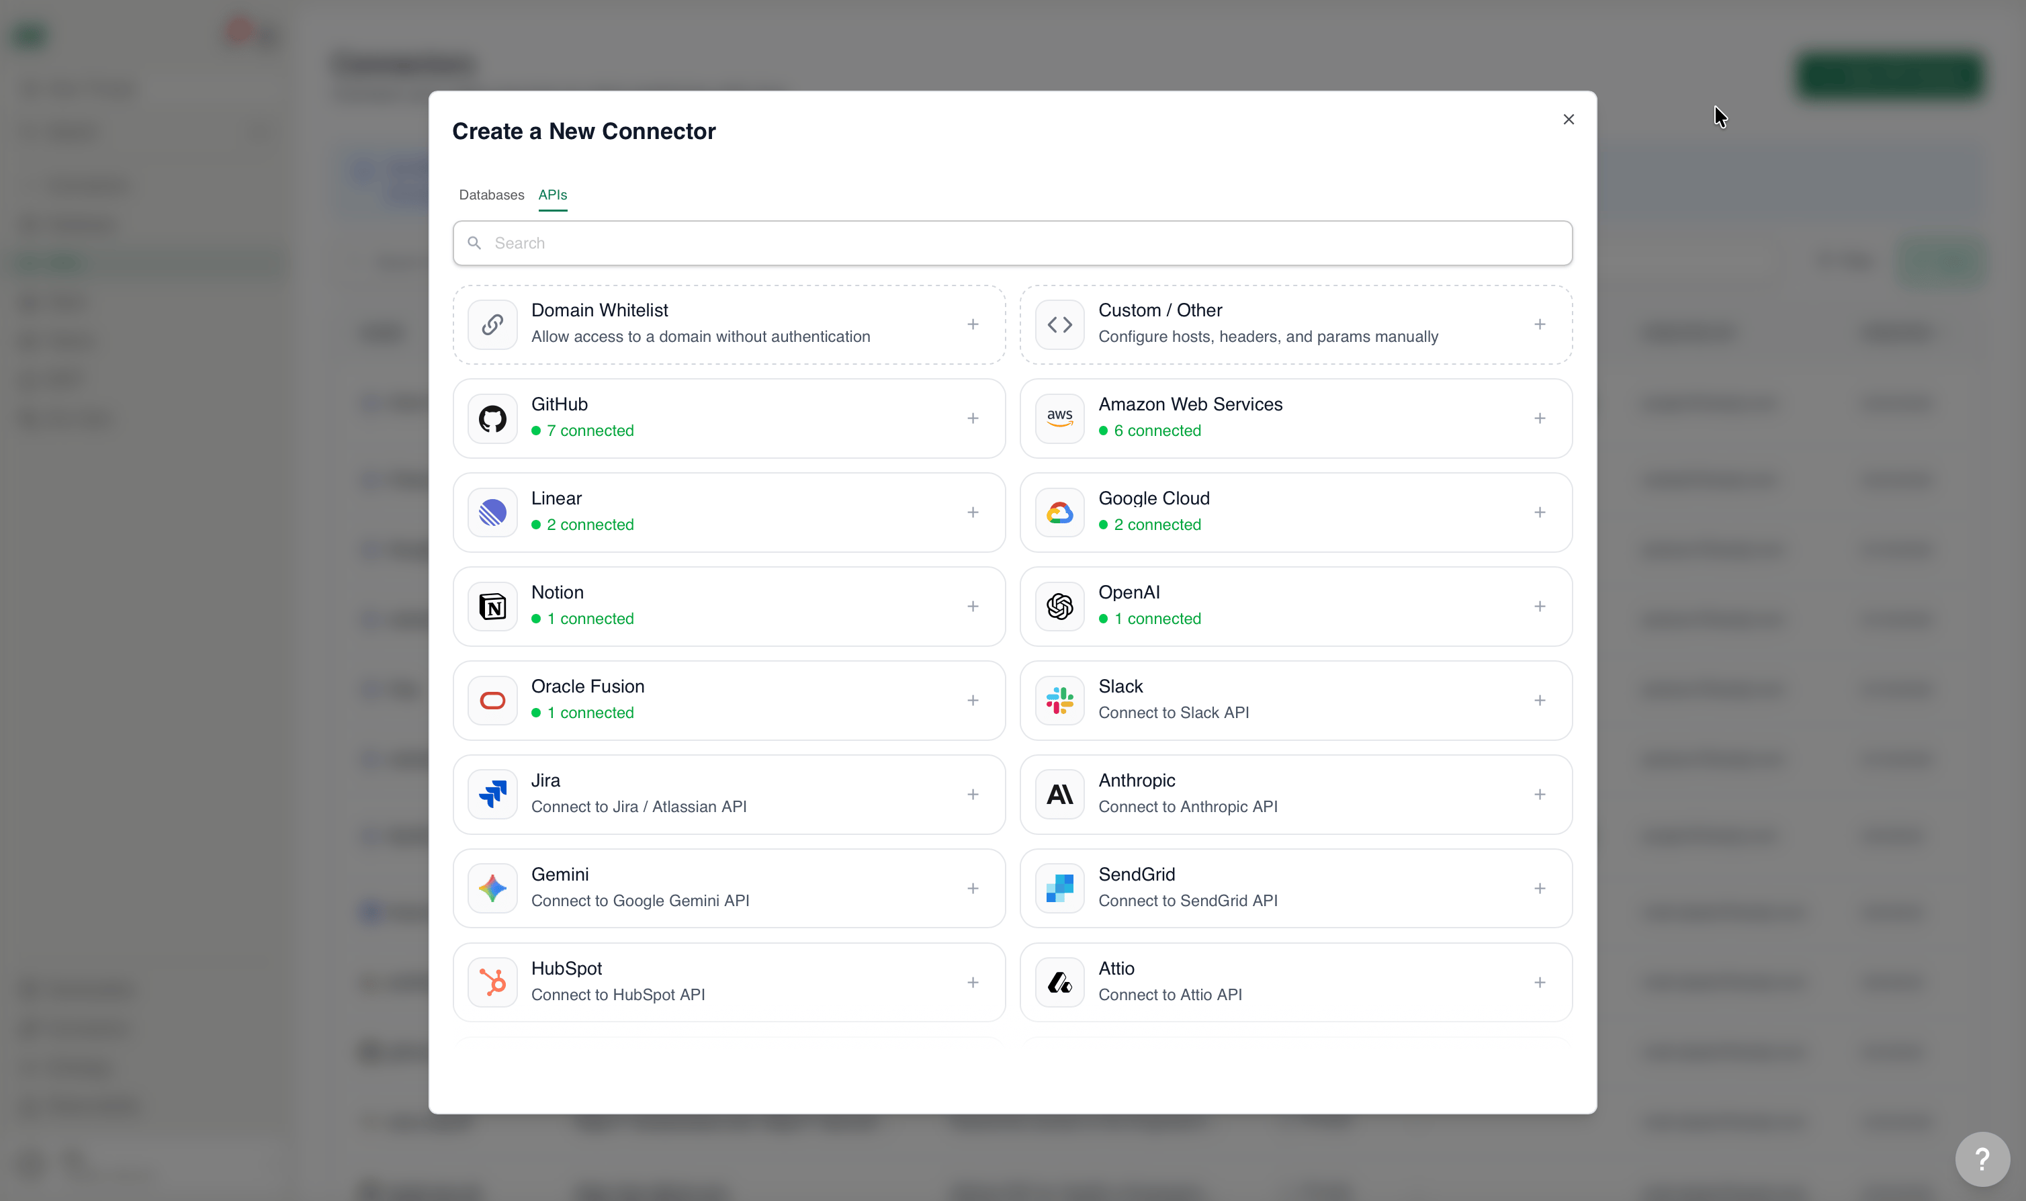Click 'Connect to HubSpot API' text

coord(618,994)
